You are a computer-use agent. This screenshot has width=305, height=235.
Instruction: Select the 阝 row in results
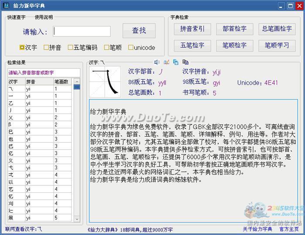(40, 125)
